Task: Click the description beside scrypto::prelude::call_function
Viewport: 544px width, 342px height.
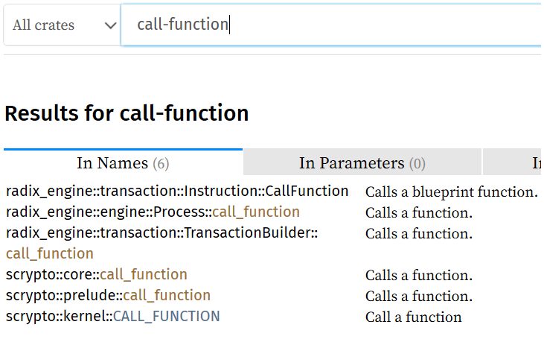Action: tap(418, 297)
